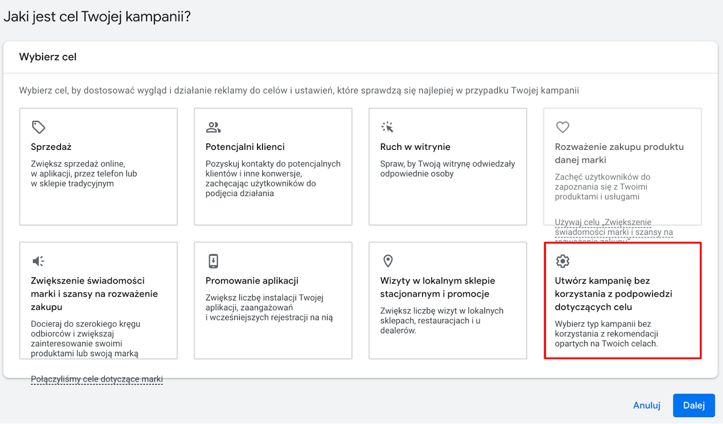Open the Połączyliśmy cele dotyczące marki link
The image size is (723, 424).
(97, 379)
